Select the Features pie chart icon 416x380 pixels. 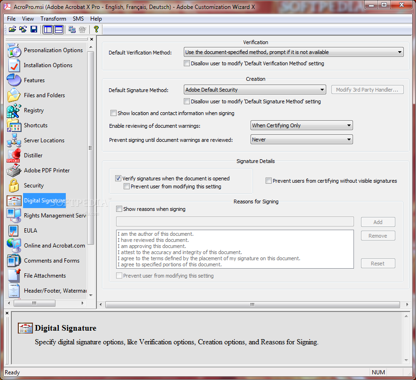pyautogui.click(x=14, y=80)
